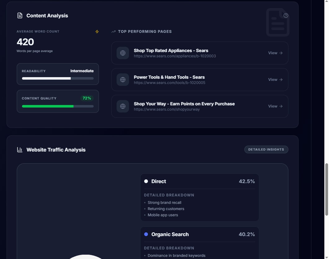This screenshot has height=259, width=329.
Task: Click the trending arrow icon beside Top Performing Pages
Action: [113, 32]
